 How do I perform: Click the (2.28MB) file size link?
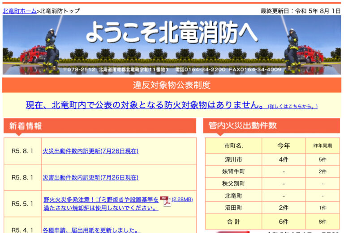[182, 199]
